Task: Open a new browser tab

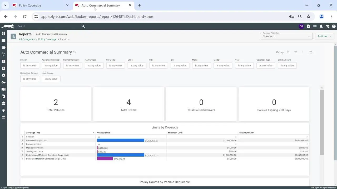Action: pos(140,5)
